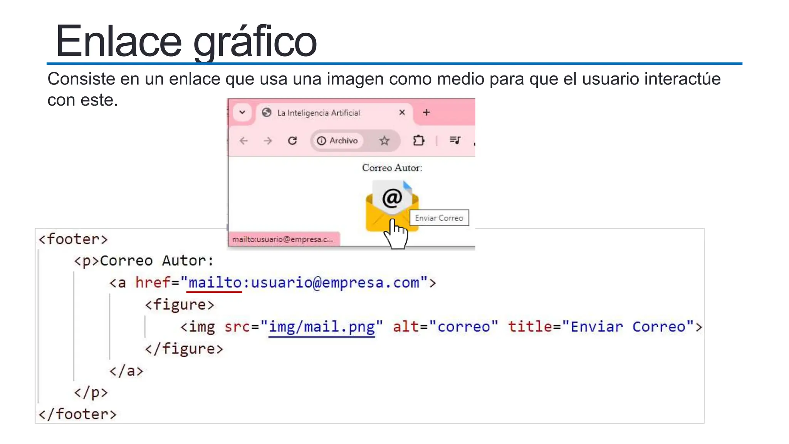Click the opening figure tag
Viewport: 789px width, 444px height.
click(x=180, y=305)
